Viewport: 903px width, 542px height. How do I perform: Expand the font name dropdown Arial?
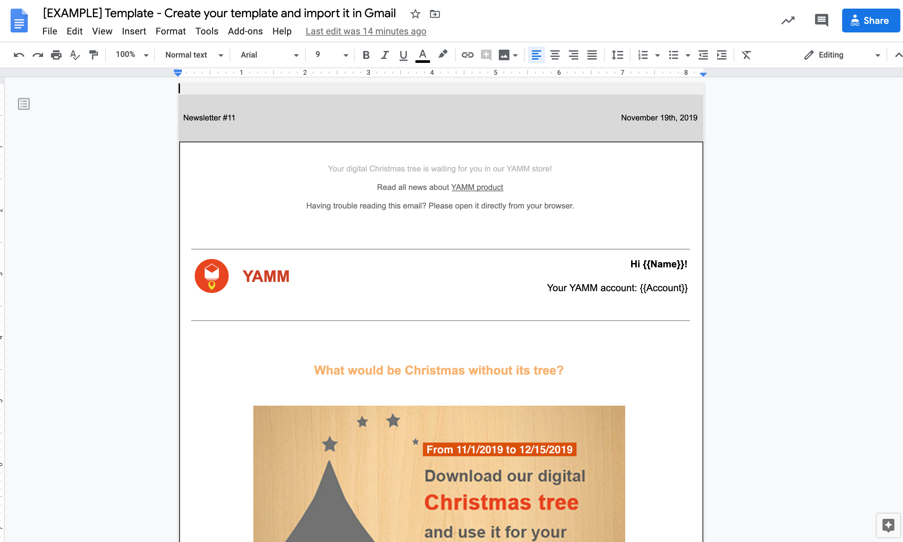[295, 54]
